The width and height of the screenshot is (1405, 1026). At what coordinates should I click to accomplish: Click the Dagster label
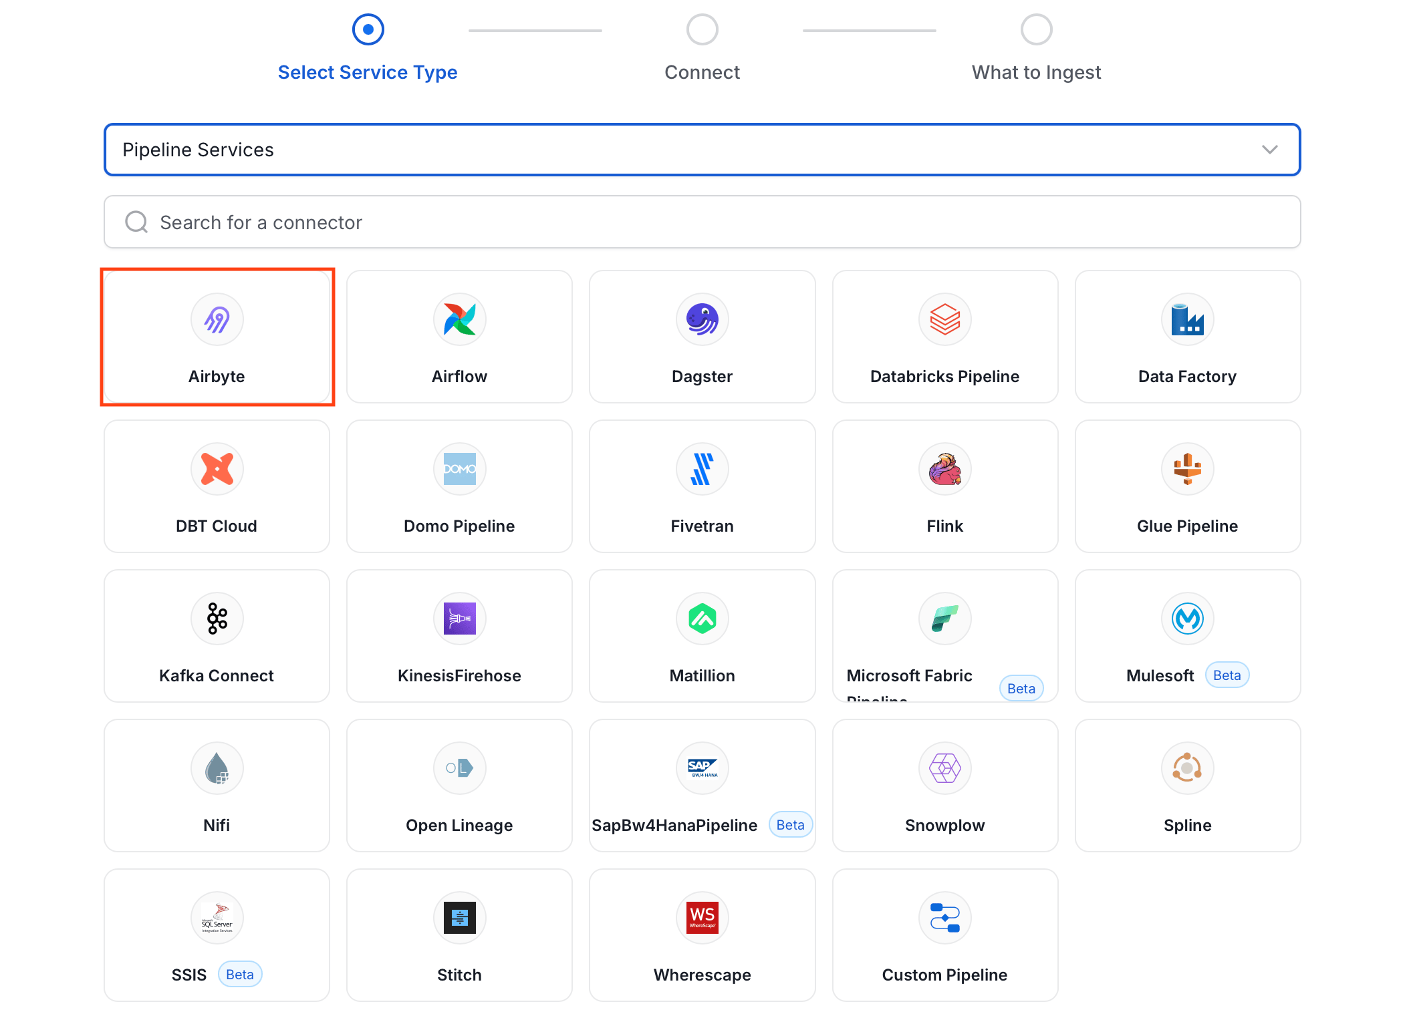point(702,376)
